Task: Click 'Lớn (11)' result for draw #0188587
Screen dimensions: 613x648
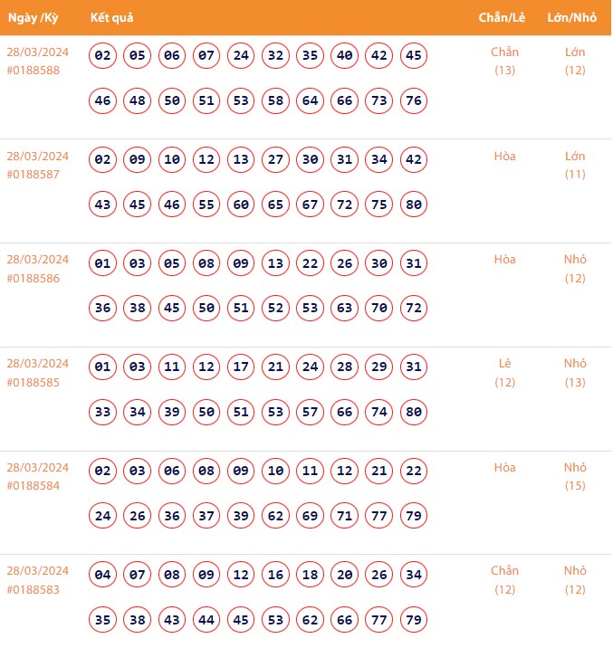Action: tap(575, 165)
